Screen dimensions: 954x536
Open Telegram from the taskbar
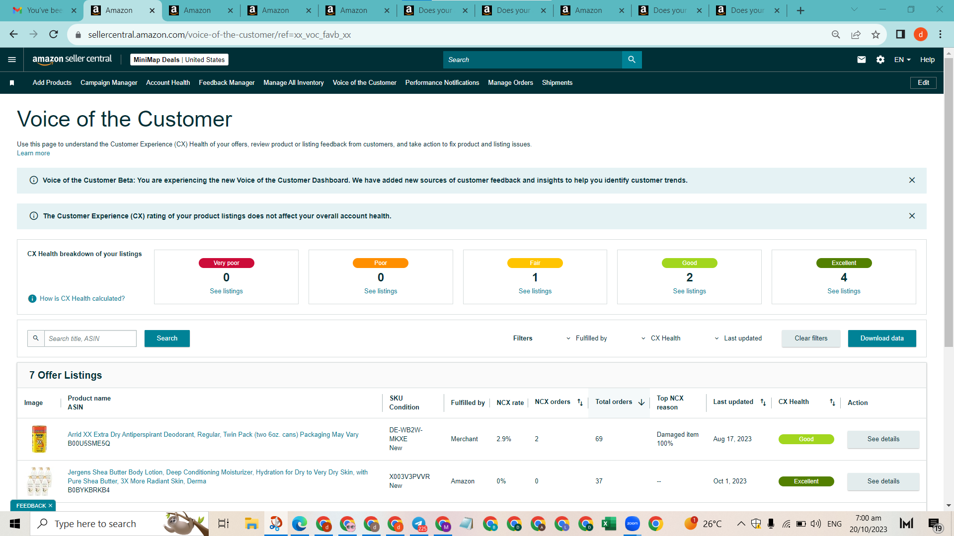[x=419, y=524]
